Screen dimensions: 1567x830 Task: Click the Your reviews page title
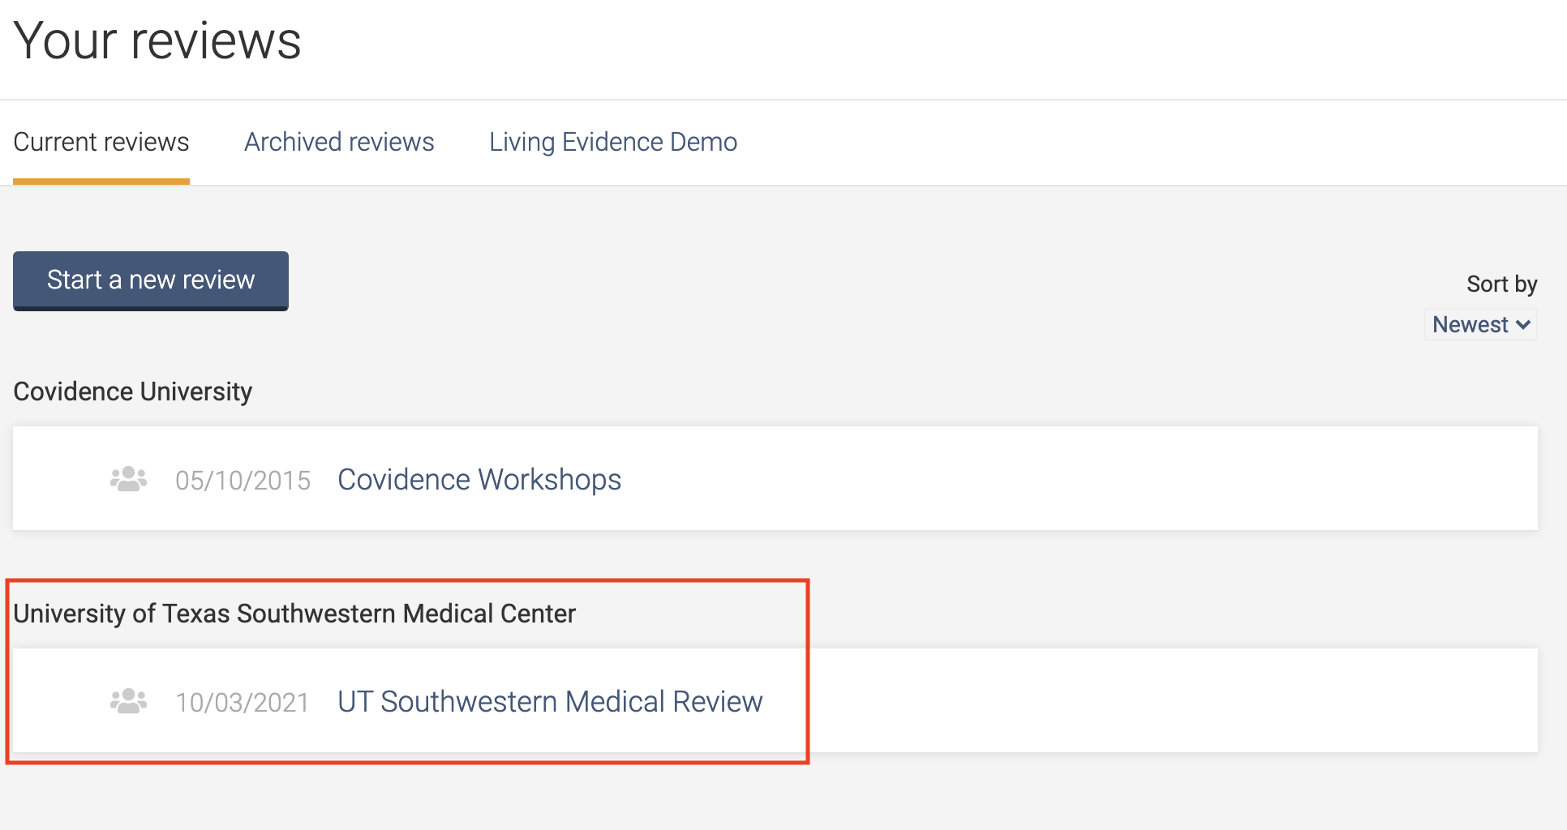click(x=157, y=41)
